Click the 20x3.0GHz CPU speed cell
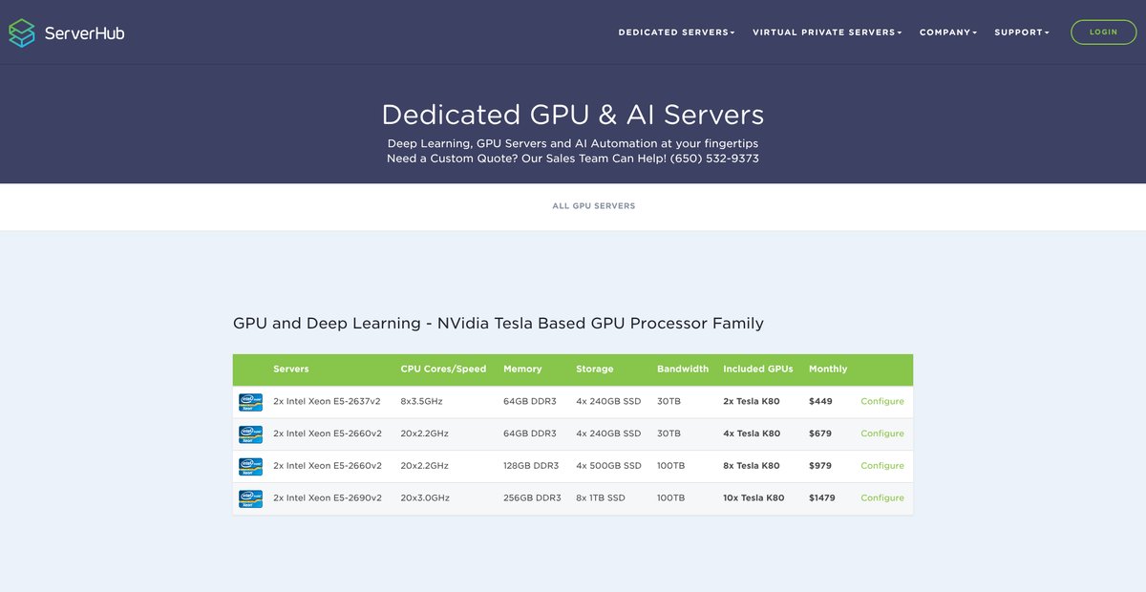The width and height of the screenshot is (1146, 592). [x=425, y=498]
